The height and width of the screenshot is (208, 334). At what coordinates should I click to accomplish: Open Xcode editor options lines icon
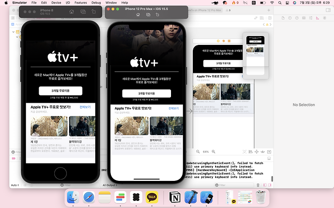coord(262,18)
